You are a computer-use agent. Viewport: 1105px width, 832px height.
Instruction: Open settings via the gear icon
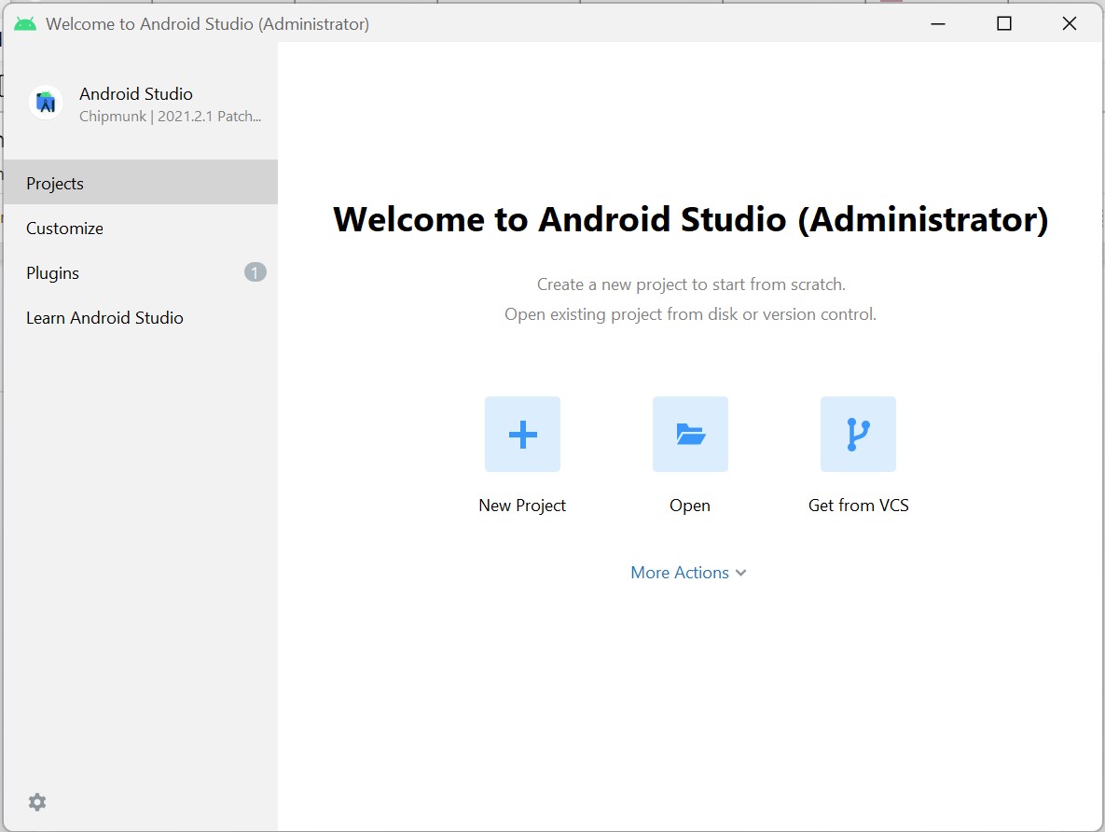[36, 802]
